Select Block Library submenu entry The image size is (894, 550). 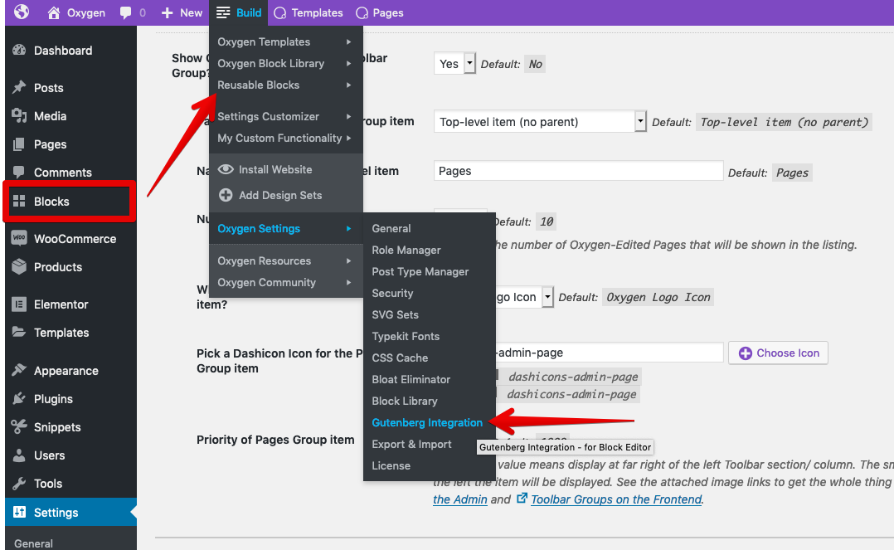click(405, 401)
